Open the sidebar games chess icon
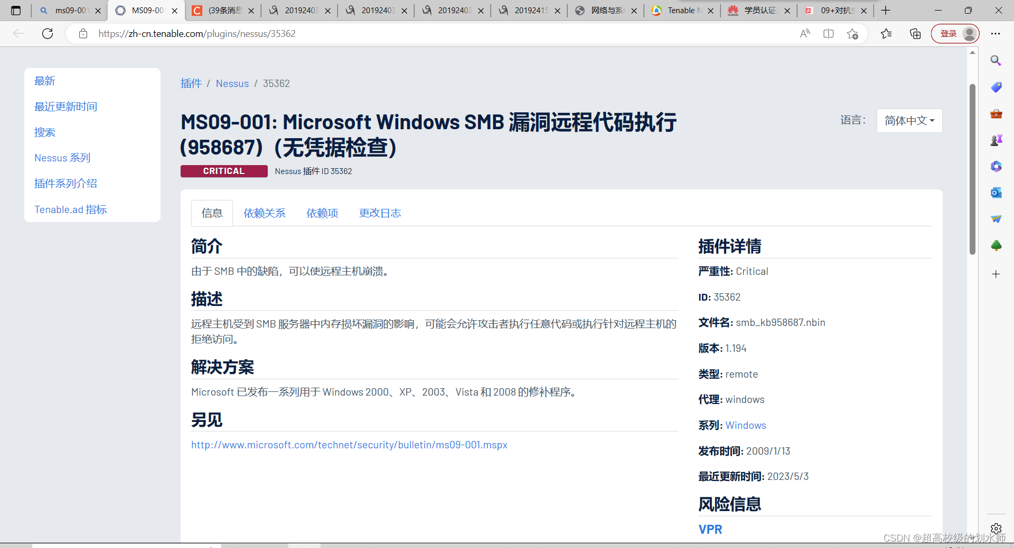The width and height of the screenshot is (1014, 548). (x=996, y=140)
